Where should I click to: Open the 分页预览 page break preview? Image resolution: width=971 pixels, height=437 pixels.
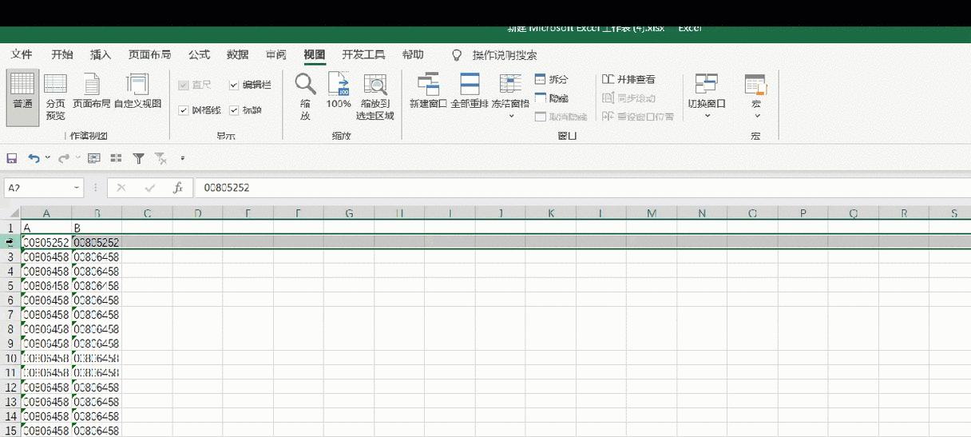55,97
